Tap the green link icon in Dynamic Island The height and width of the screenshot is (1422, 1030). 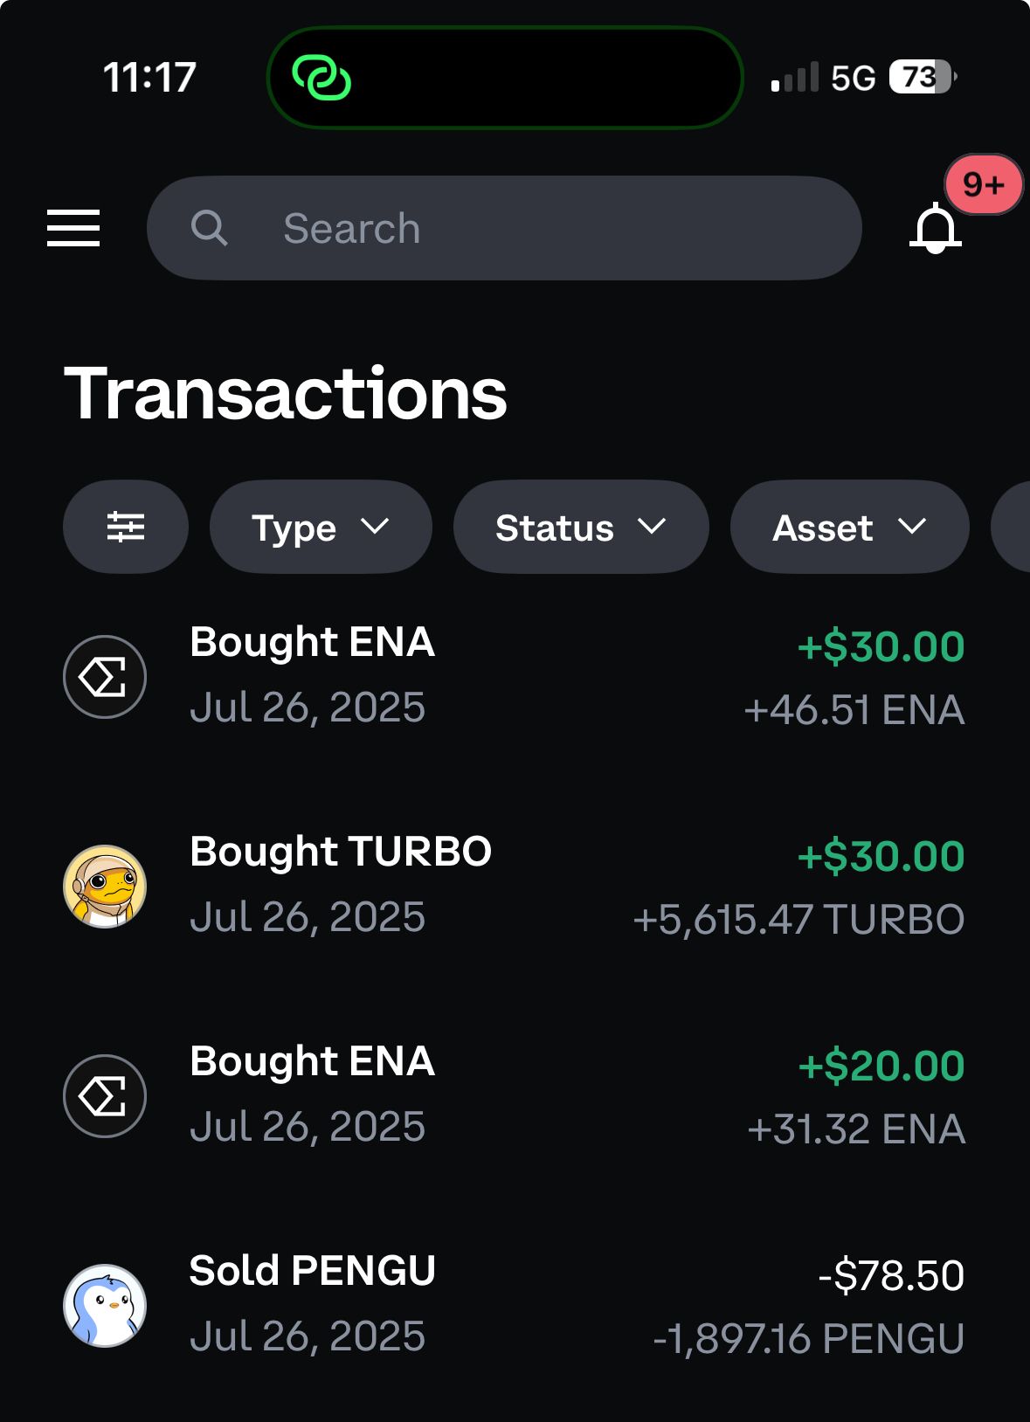point(321,78)
